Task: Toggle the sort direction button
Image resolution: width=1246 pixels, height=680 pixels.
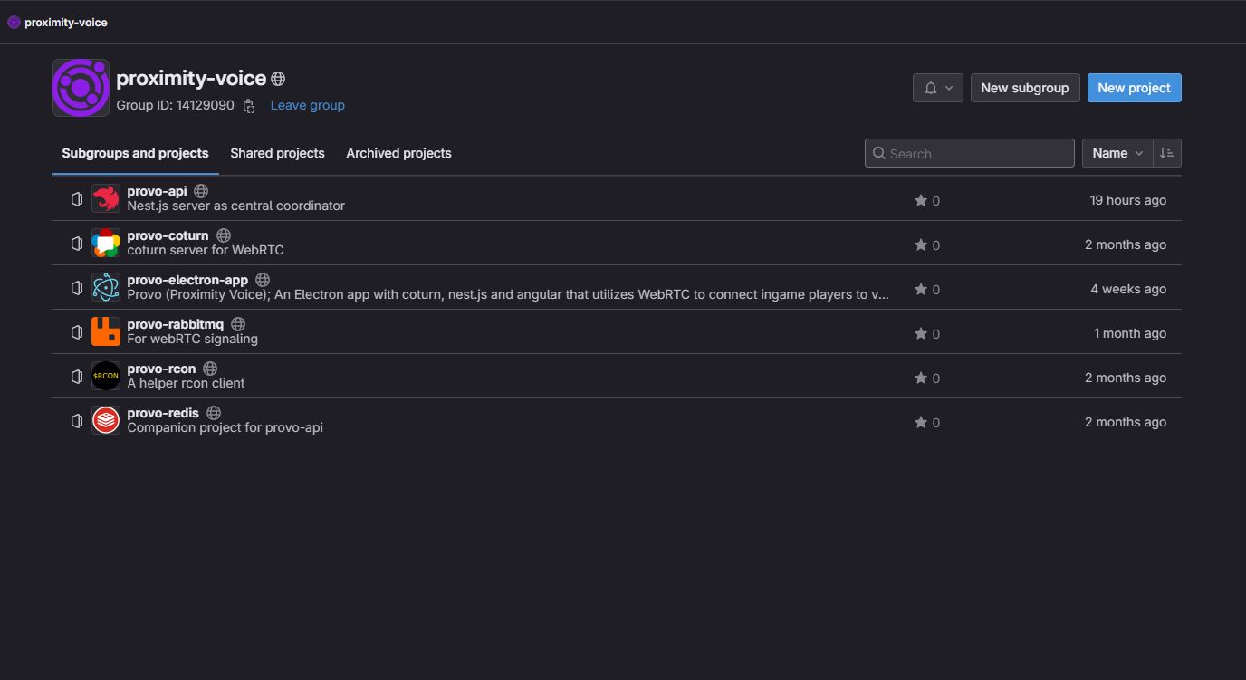Action: pyautogui.click(x=1167, y=153)
